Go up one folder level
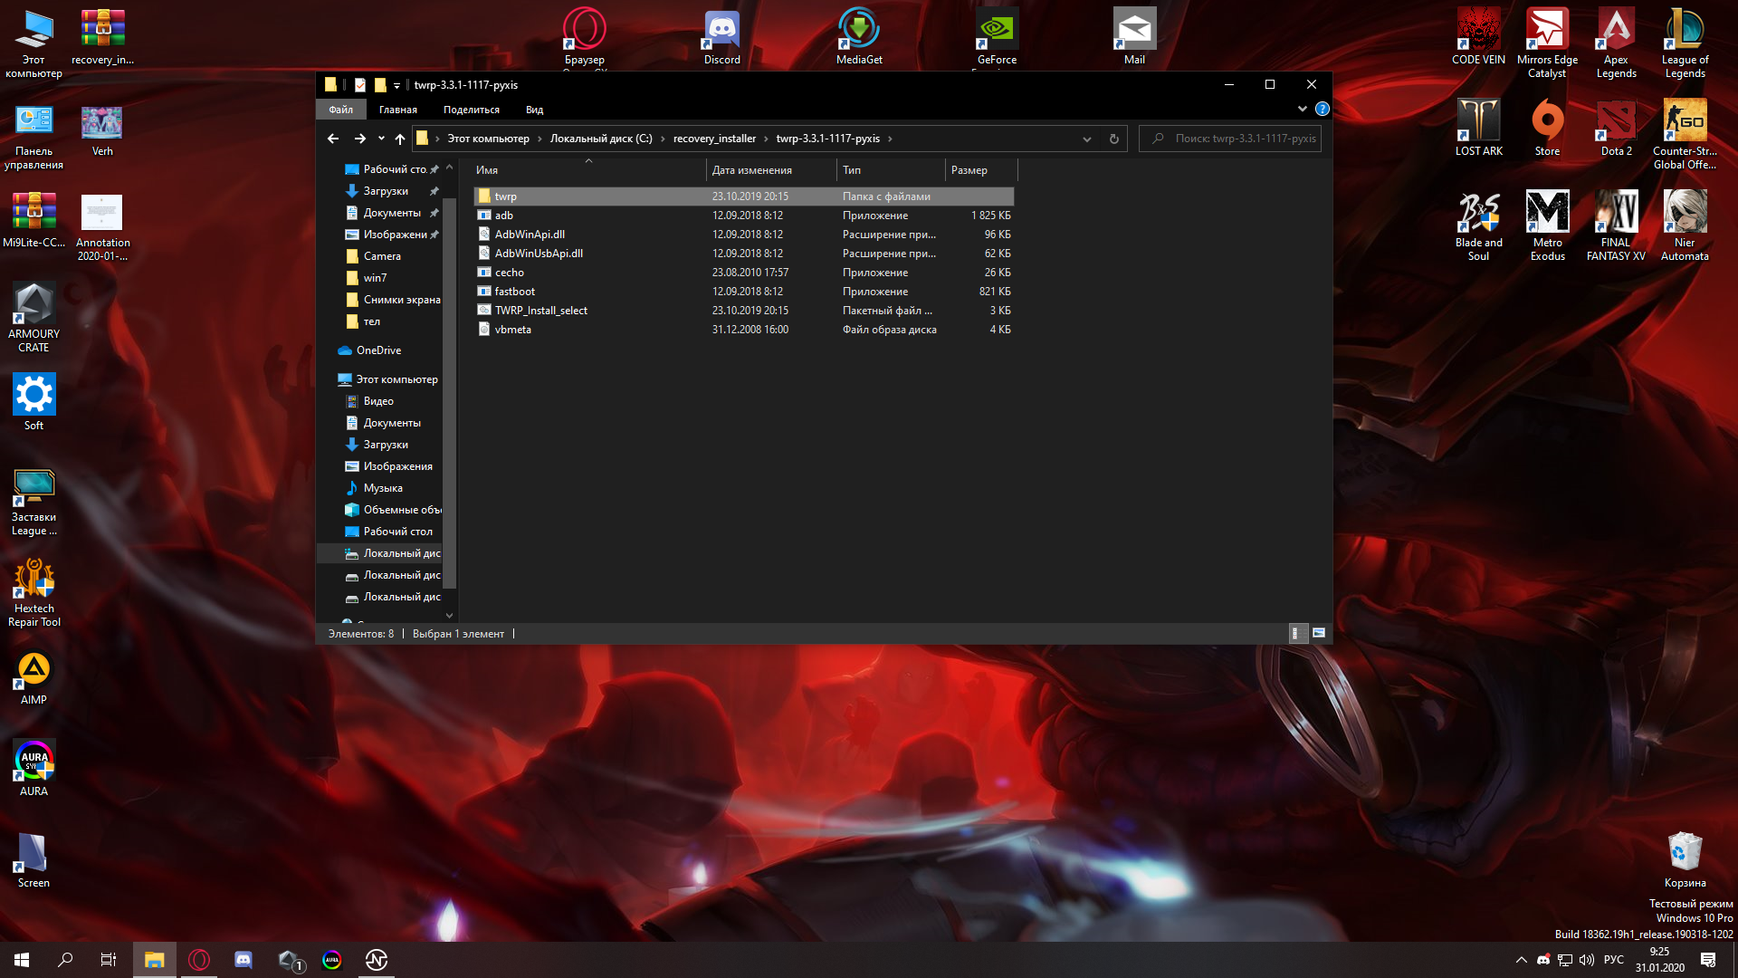 [x=400, y=139]
